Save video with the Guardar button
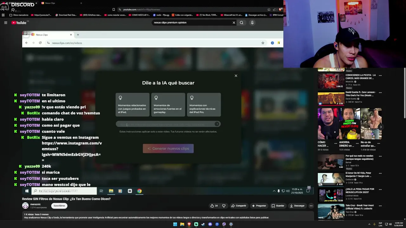Screen dimensions: 406x228 [278, 206]
